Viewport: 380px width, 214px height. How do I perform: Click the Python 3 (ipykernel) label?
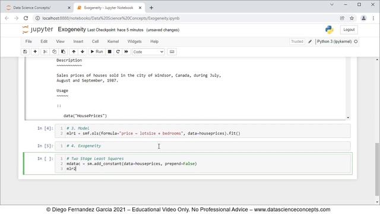(x=334, y=42)
